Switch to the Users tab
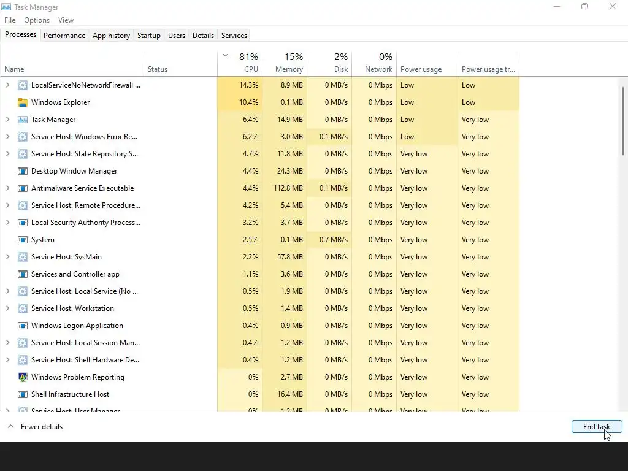Screen dimensions: 628x471 pyautogui.click(x=177, y=35)
